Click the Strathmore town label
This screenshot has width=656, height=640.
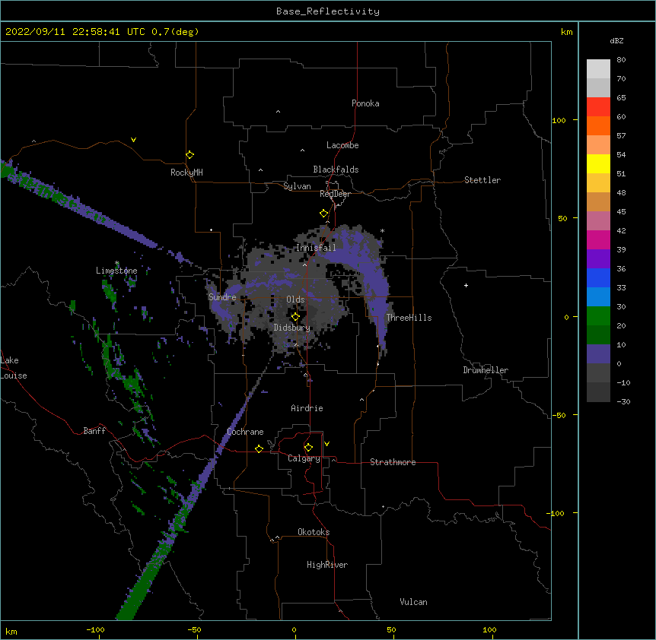393,462
